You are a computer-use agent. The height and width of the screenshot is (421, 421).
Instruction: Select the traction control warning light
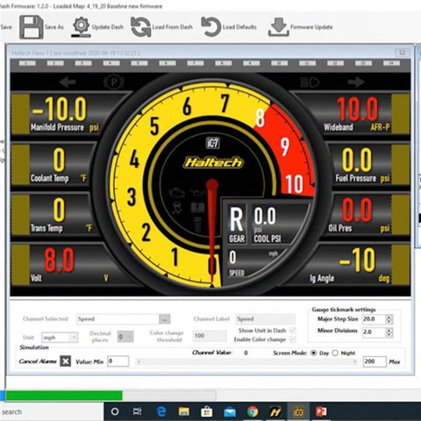pyautogui.click(x=176, y=208)
